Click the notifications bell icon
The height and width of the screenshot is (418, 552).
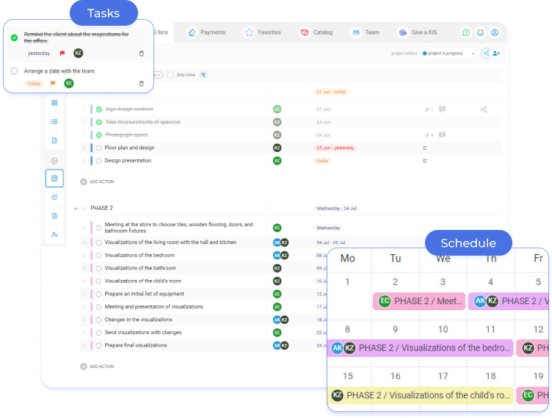point(480,33)
